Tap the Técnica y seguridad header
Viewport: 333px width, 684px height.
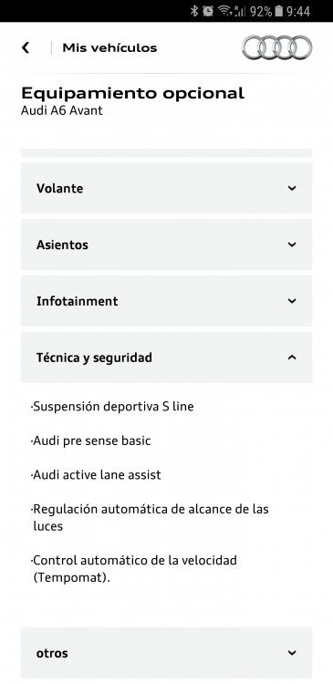[166, 358]
